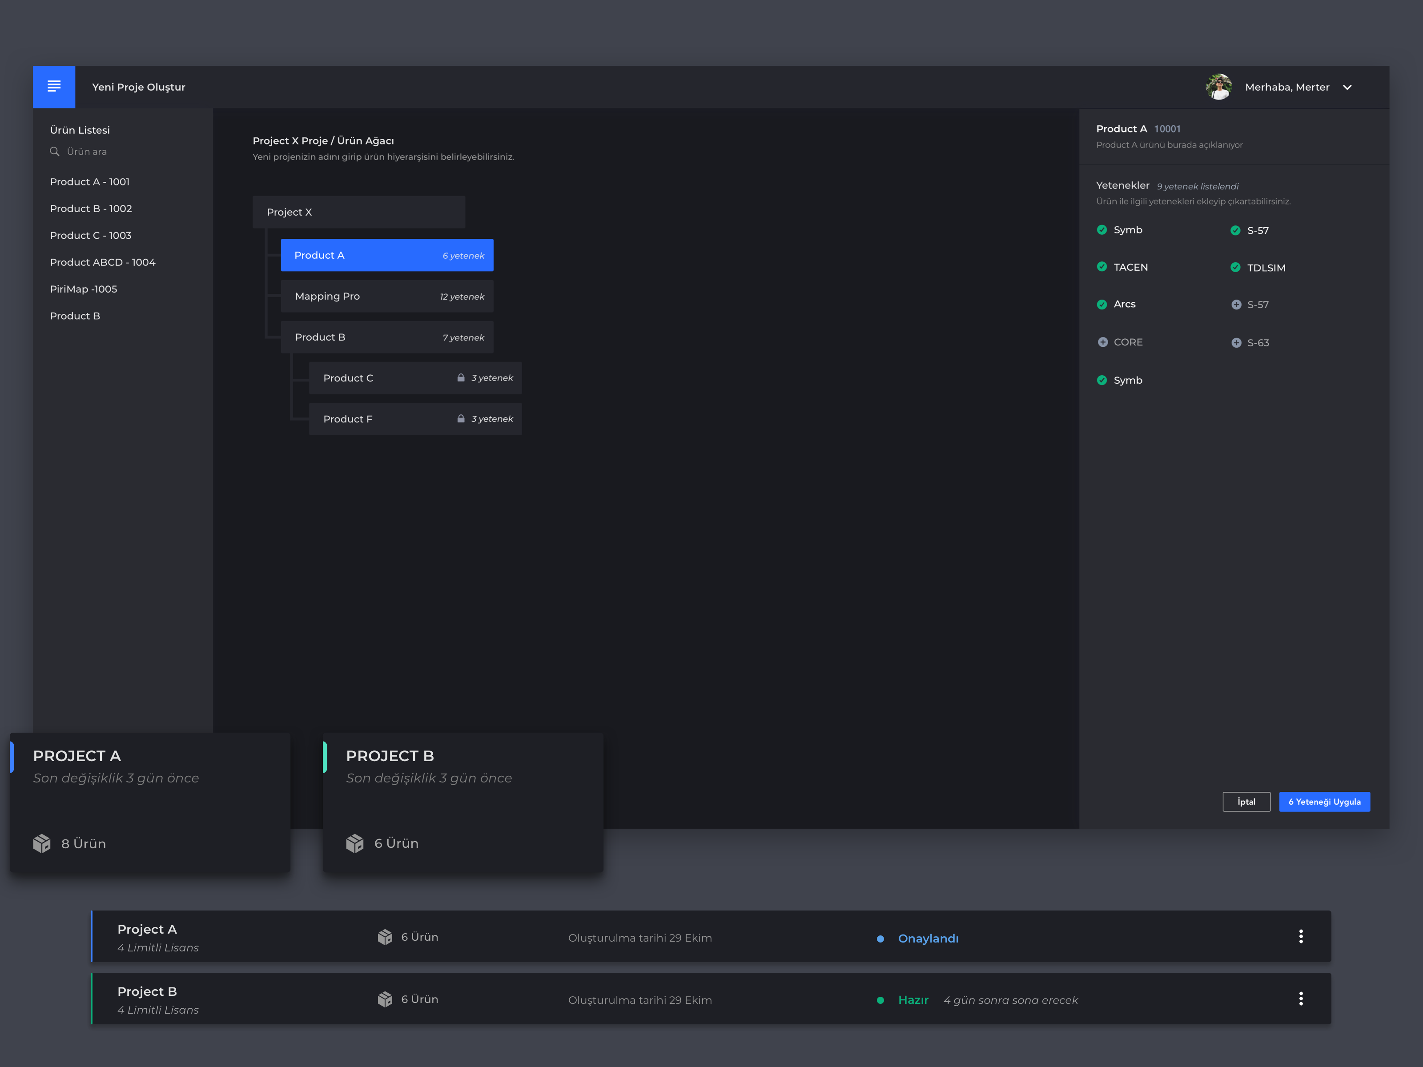Add the unchecked S-57 capability
The width and height of the screenshot is (1423, 1067).
pyautogui.click(x=1236, y=305)
